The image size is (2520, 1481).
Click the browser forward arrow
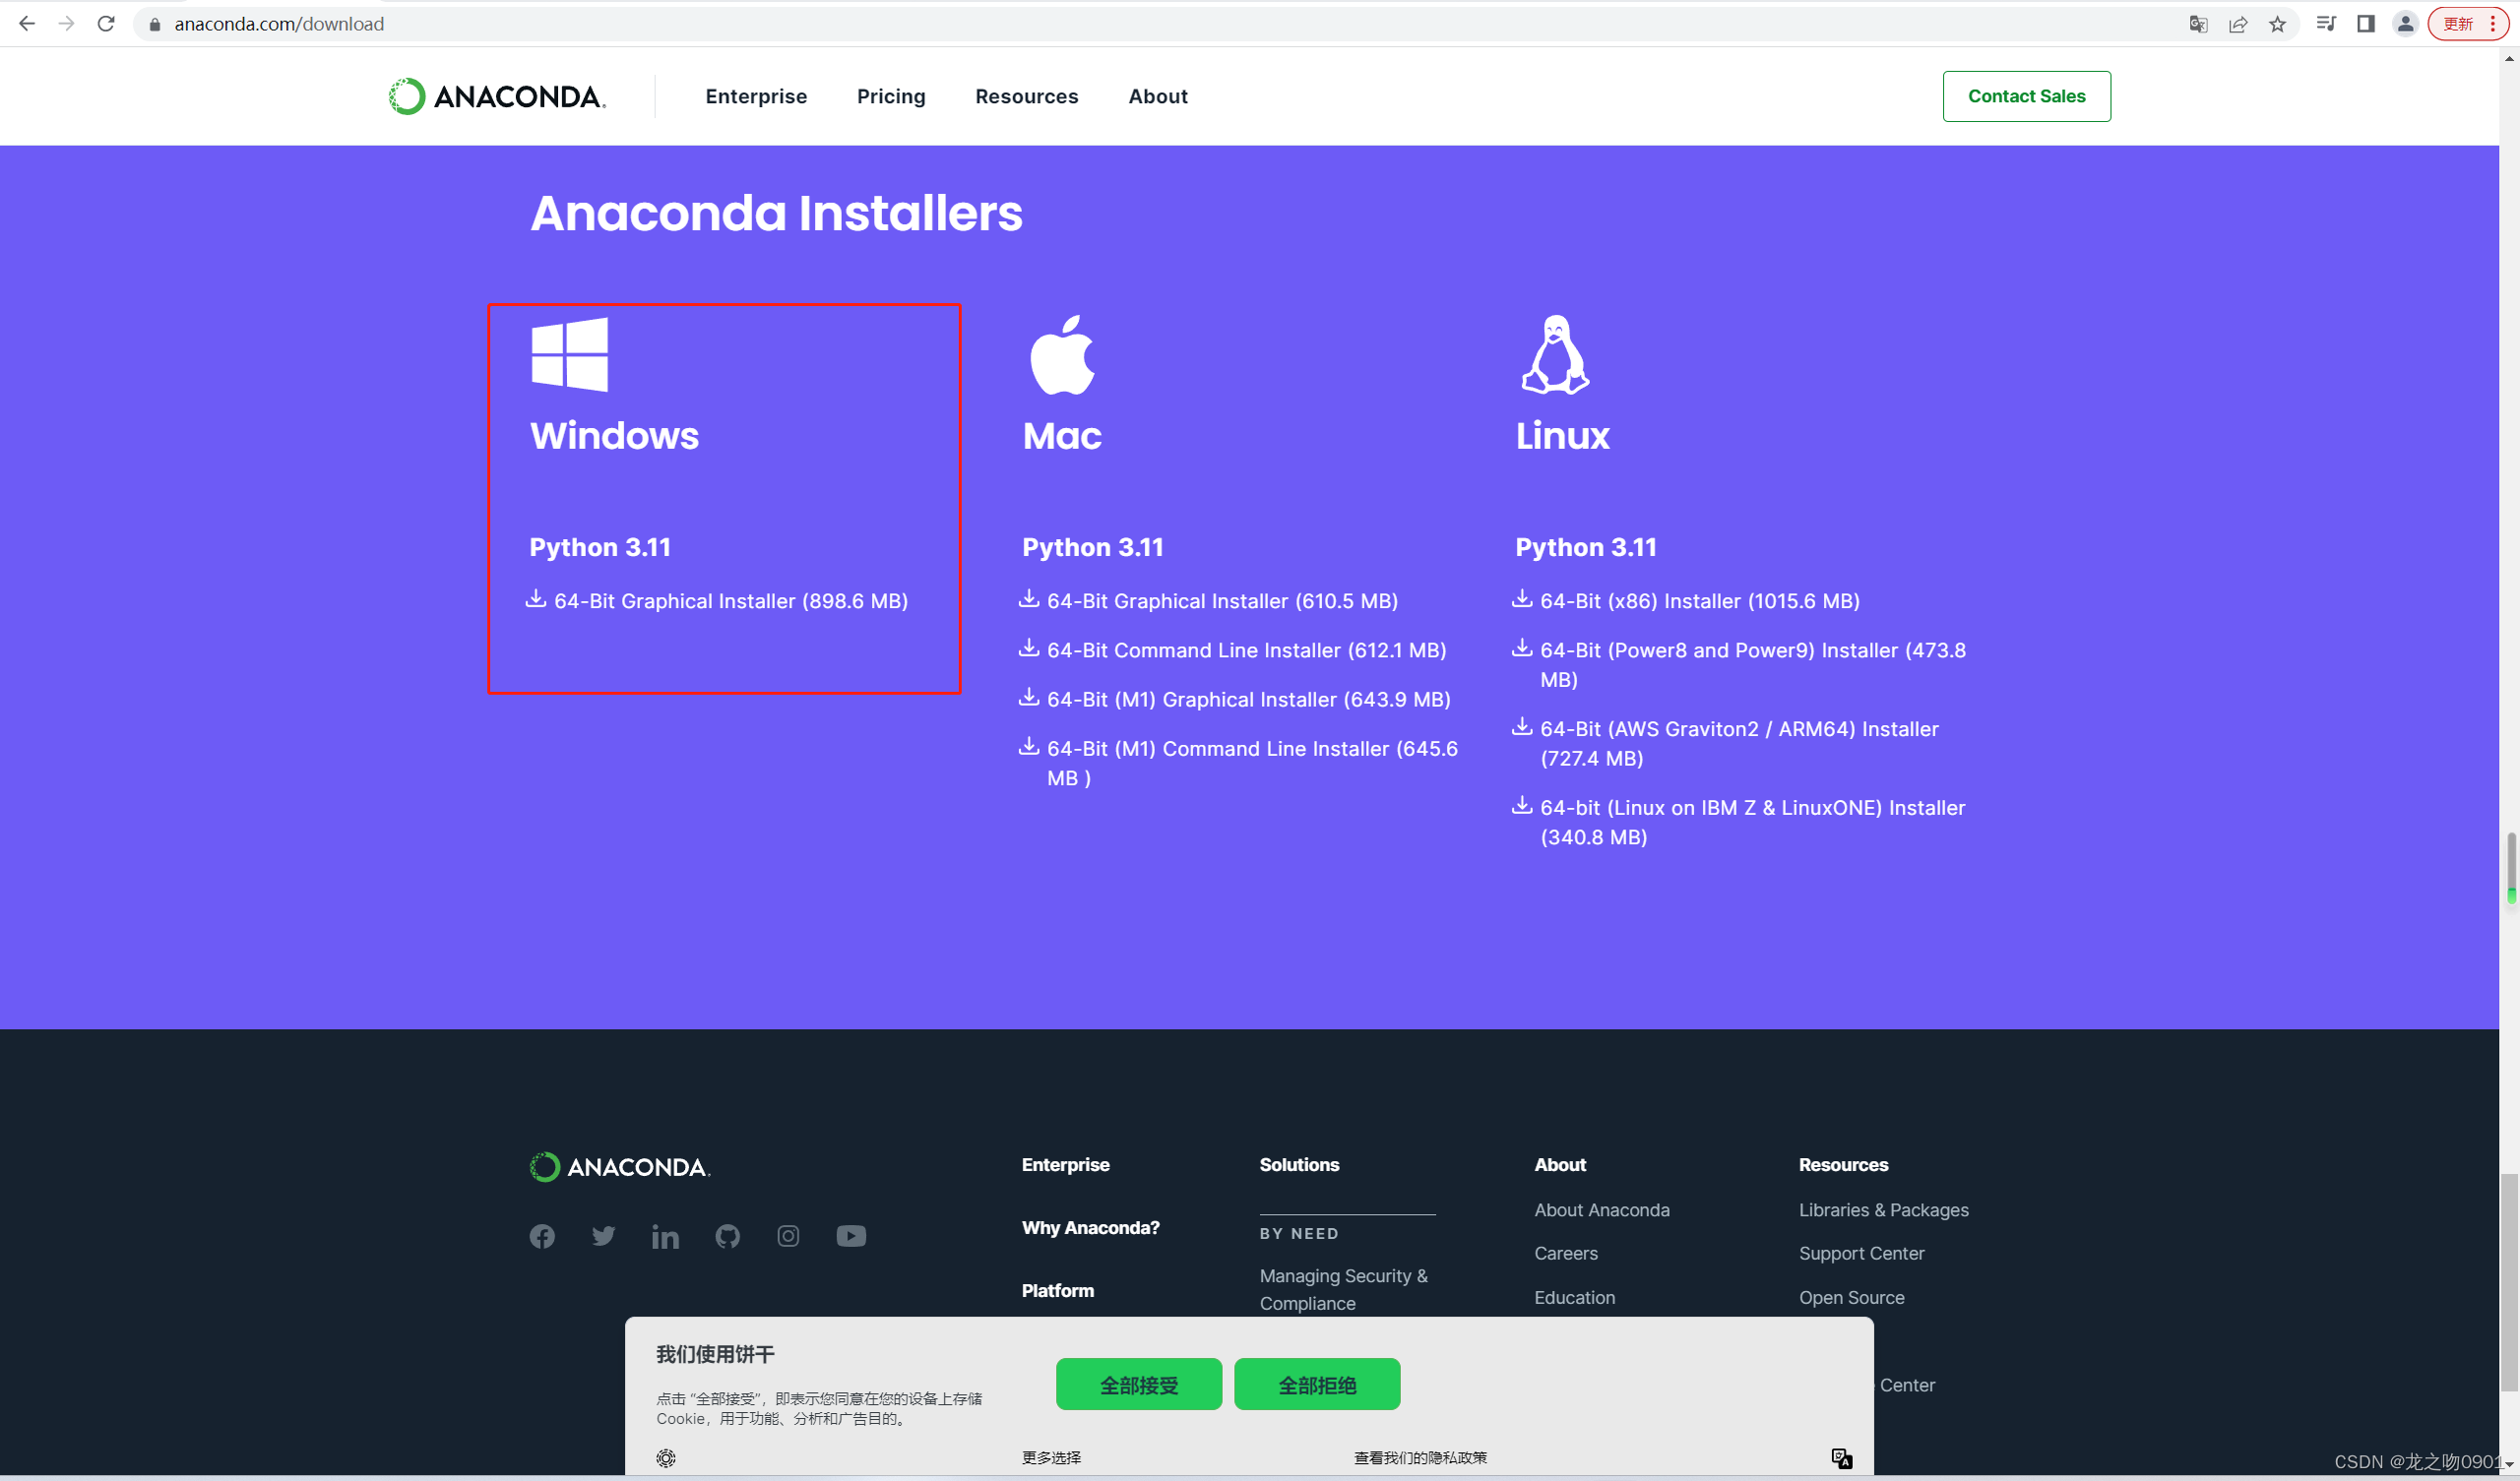coord(67,24)
